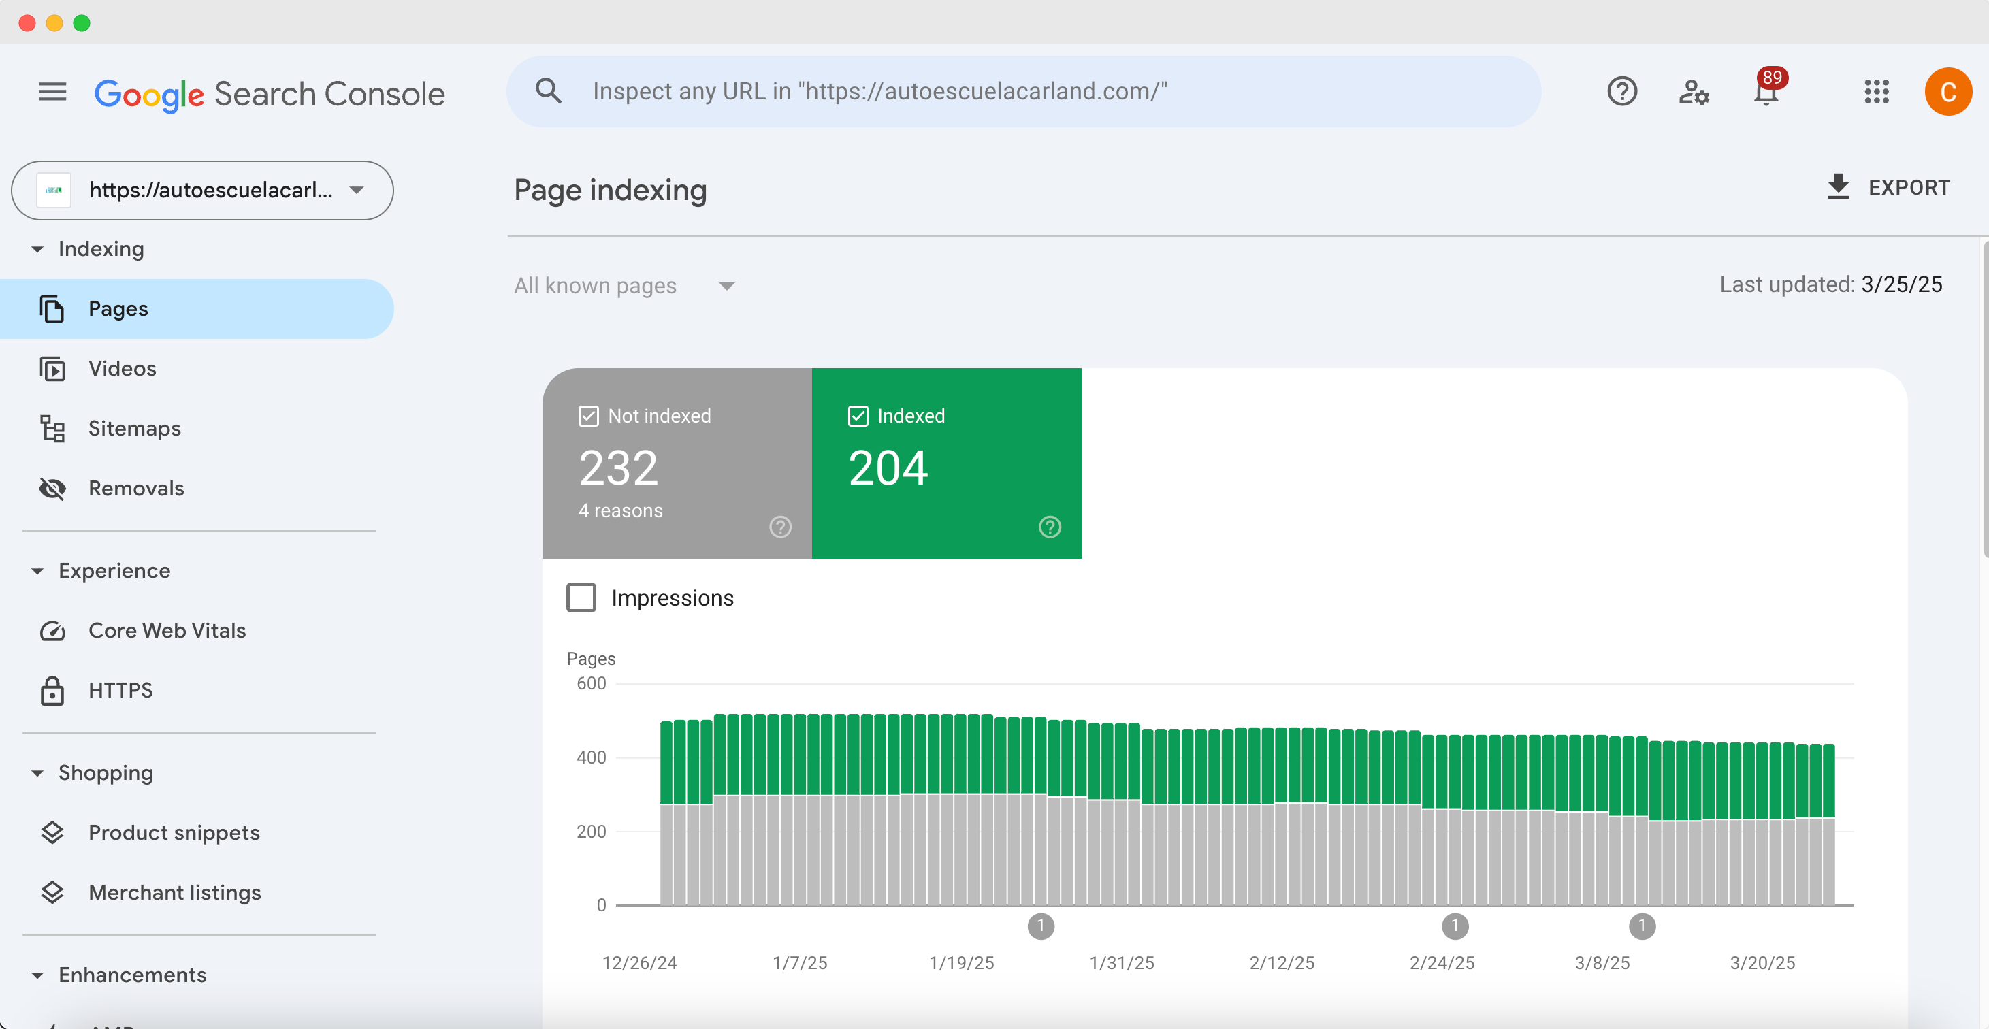Go to Removals
The width and height of the screenshot is (1989, 1029).
(x=197, y=489)
